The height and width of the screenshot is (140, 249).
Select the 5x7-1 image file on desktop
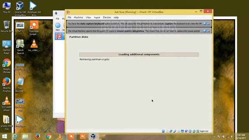click(x=20, y=27)
